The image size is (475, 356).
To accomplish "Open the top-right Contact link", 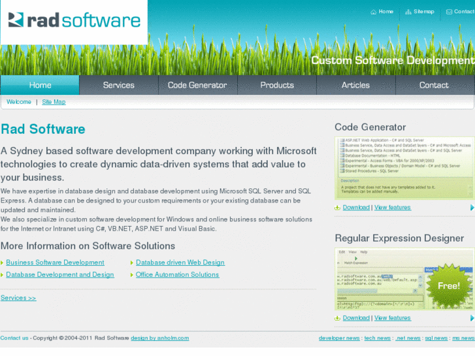I will [x=464, y=12].
